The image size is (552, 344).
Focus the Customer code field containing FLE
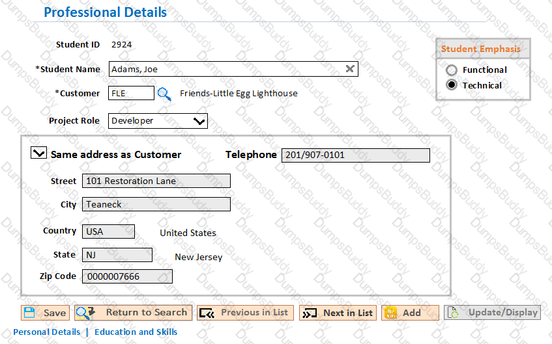(x=131, y=93)
